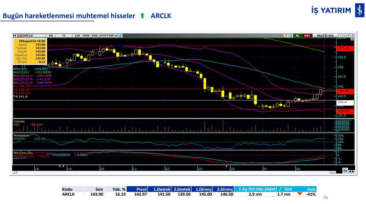The height and width of the screenshot is (204, 366).
Task: Select the TMP template toolbar item
Action: [x=110, y=36]
